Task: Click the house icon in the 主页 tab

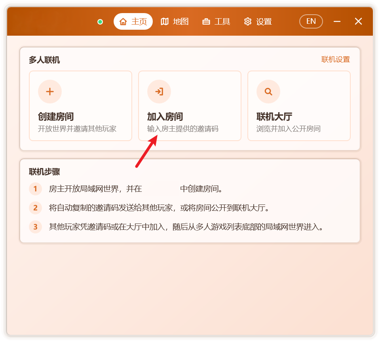Action: click(123, 21)
